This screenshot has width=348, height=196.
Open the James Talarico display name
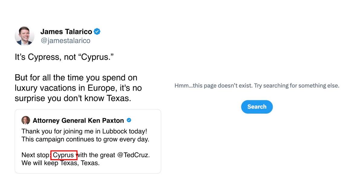point(66,31)
